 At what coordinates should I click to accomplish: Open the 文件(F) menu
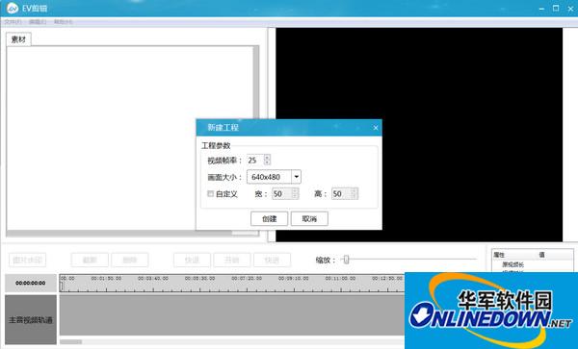pos(13,22)
